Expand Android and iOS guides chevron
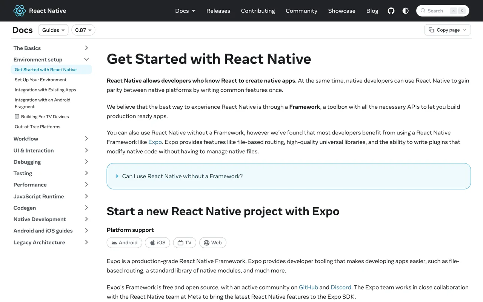The width and height of the screenshot is (483, 302). click(86, 231)
